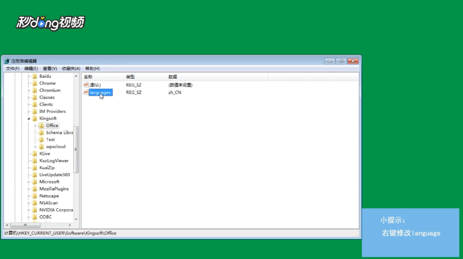Sort by 名称 column header
The width and height of the screenshot is (463, 259).
[x=103, y=77]
